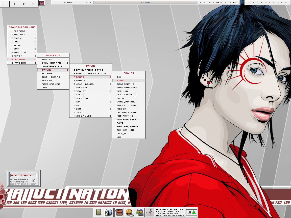Click ON in mail widget controls

[x=12, y=184]
